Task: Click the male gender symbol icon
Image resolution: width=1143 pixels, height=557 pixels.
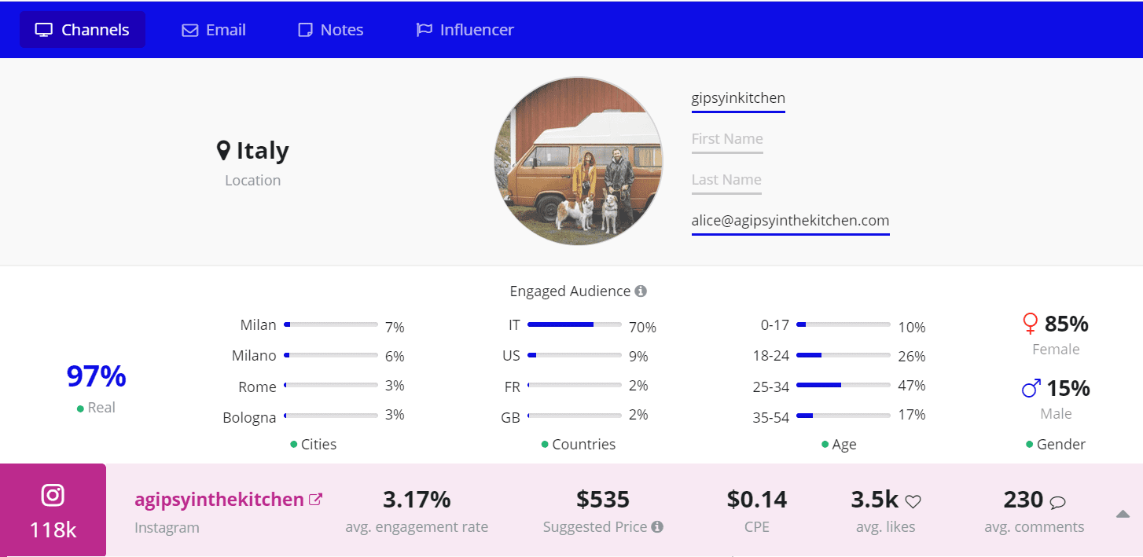Action: 1031,388
